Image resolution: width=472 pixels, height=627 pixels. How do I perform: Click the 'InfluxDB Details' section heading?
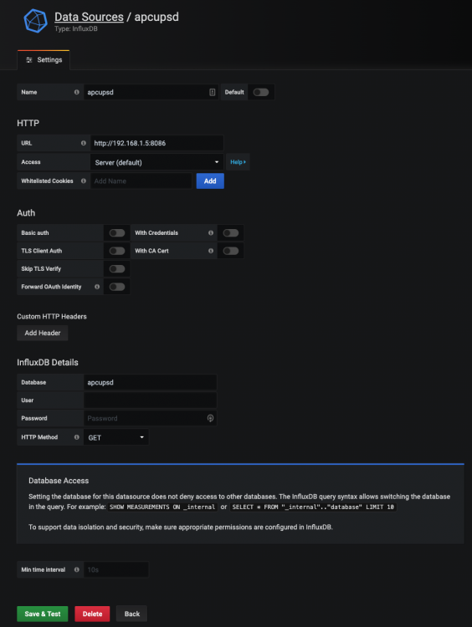coord(48,362)
